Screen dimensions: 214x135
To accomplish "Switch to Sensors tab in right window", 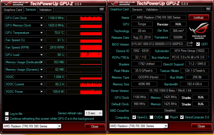I will click(137, 9).
